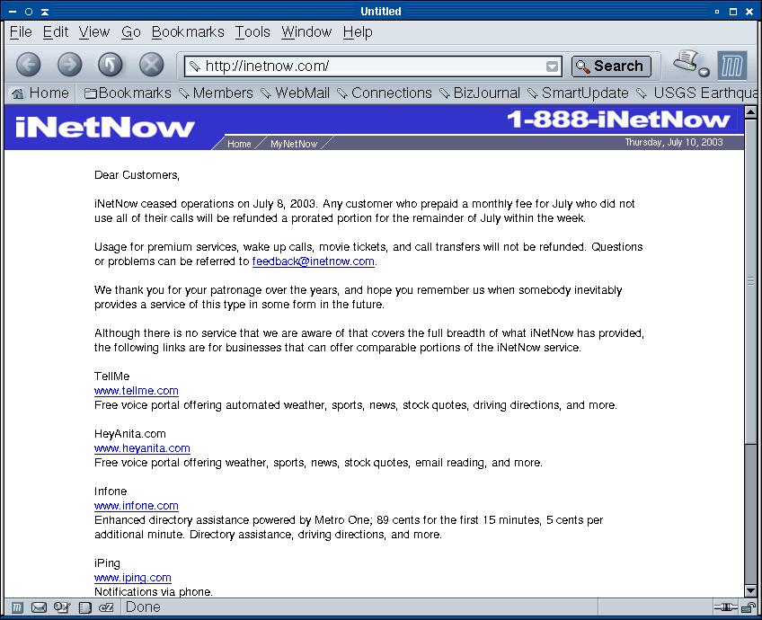Click the TellMe heading text
This screenshot has width=762, height=620.
[x=111, y=376]
